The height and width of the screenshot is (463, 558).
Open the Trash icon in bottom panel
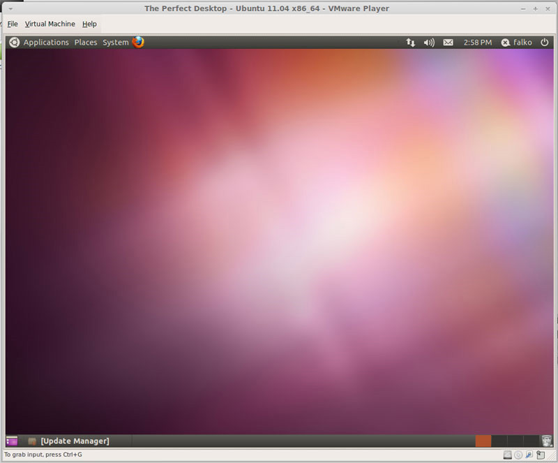(x=547, y=441)
